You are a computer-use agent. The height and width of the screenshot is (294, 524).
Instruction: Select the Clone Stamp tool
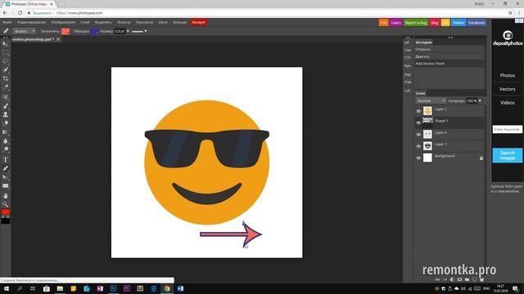point(6,114)
